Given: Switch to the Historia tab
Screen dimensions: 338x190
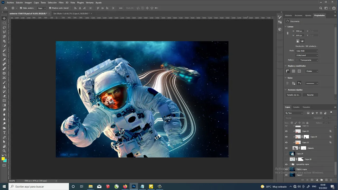Looking at the screenshot, I should [x=288, y=15].
